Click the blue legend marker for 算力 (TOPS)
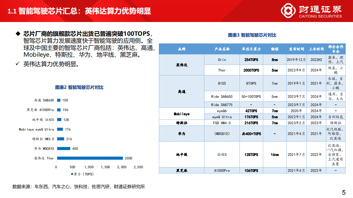Viewport: 353px width, 198px height. pyautogui.click(x=72, y=174)
